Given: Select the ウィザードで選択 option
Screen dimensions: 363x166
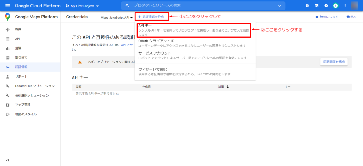Looking at the screenshot, I should [195, 71].
